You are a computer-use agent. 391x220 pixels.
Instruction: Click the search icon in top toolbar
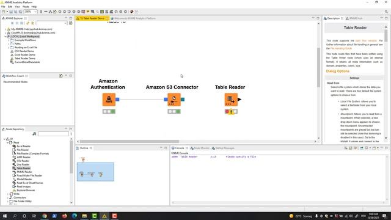(386, 12)
